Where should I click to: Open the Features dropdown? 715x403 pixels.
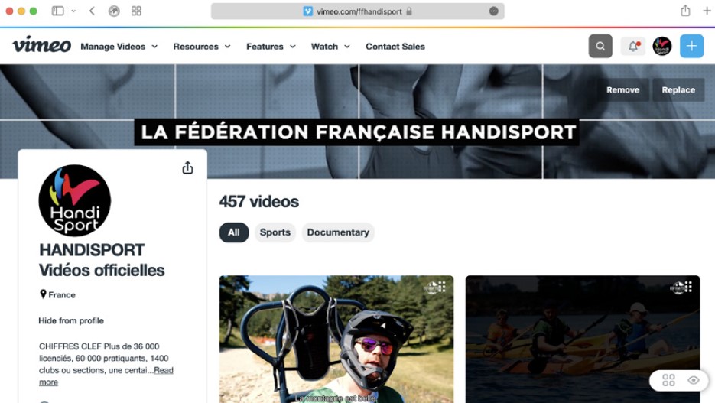271,47
